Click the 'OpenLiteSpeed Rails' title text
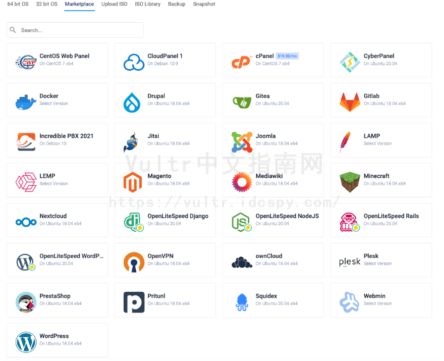 coord(391,216)
